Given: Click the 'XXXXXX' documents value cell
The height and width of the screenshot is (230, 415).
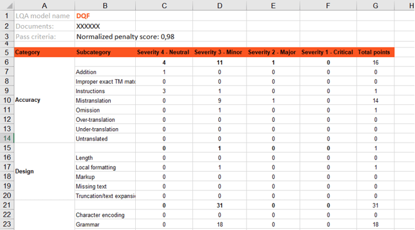Looking at the screenshot, I should click(x=105, y=26).
